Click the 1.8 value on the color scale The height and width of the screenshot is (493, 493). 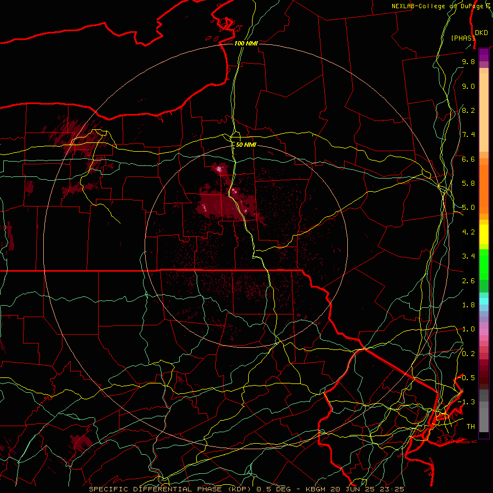[468, 305]
